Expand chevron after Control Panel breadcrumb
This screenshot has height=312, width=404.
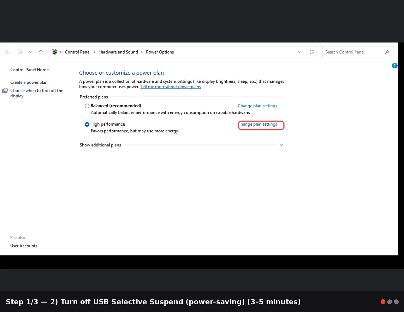94,52
